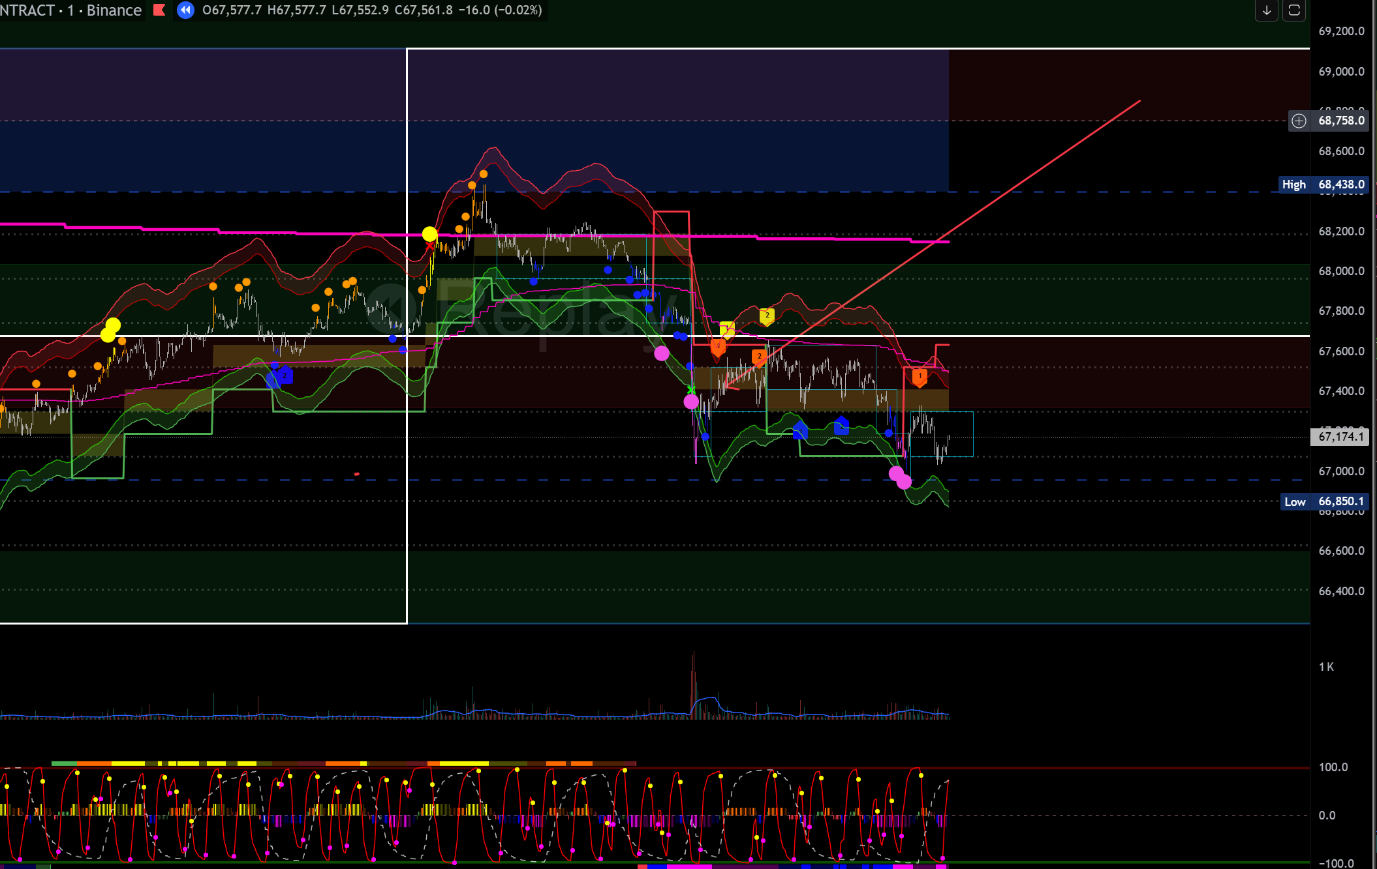This screenshot has width=1377, height=869.
Task: Click the orange shield marker labeled 2
Action: pyautogui.click(x=758, y=357)
